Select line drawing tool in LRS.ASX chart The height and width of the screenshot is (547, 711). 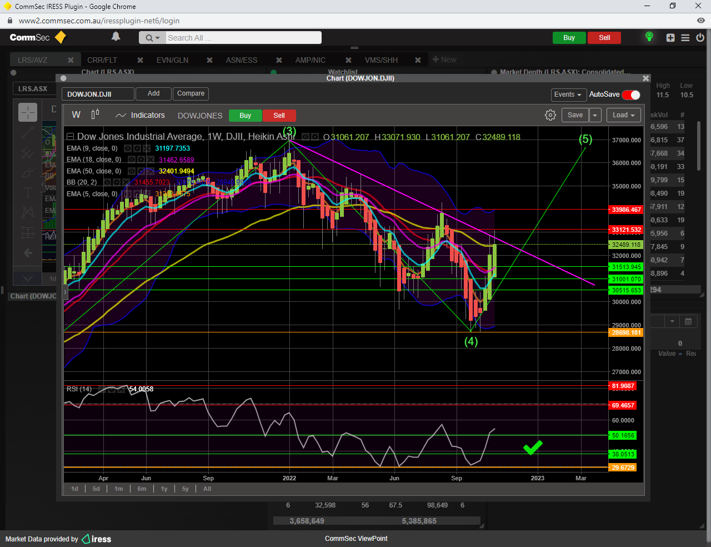click(x=28, y=132)
